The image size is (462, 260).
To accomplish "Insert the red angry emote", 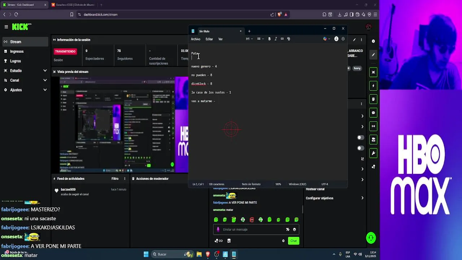I will coord(252,220).
